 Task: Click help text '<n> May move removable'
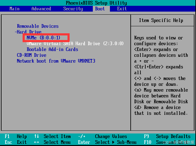tap(161, 90)
